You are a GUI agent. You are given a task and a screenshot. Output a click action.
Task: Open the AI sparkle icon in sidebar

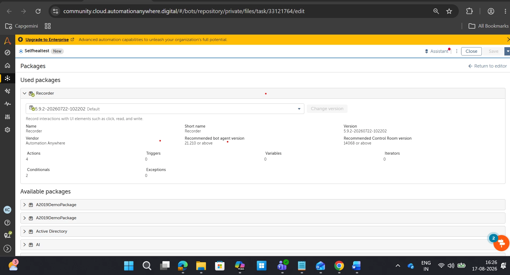click(8, 91)
